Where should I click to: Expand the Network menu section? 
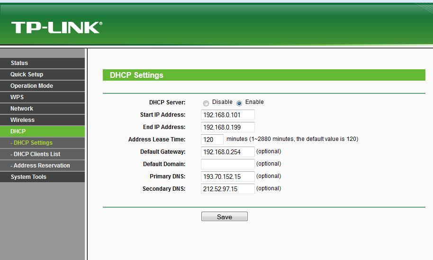(x=22, y=109)
